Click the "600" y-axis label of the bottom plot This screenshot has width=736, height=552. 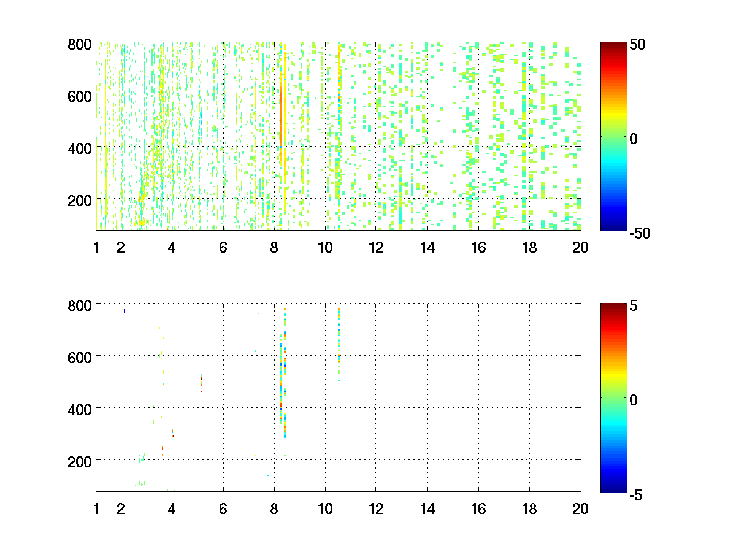(x=80, y=357)
